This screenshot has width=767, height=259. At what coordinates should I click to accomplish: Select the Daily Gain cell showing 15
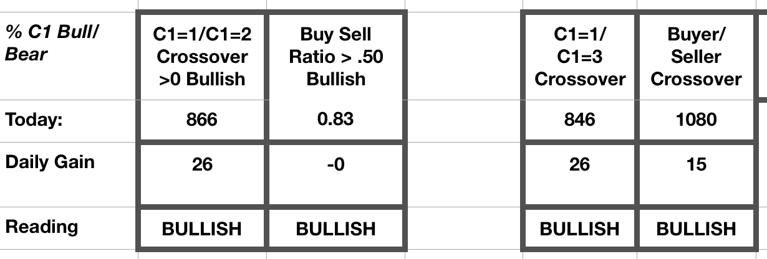click(x=696, y=164)
